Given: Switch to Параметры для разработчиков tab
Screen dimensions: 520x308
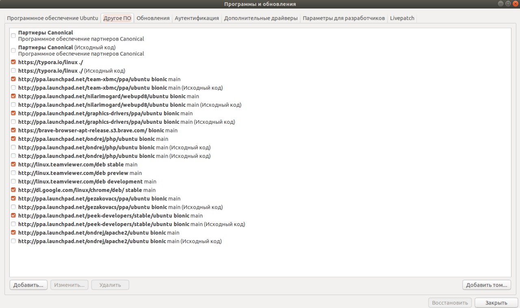Looking at the screenshot, I should pos(344,18).
